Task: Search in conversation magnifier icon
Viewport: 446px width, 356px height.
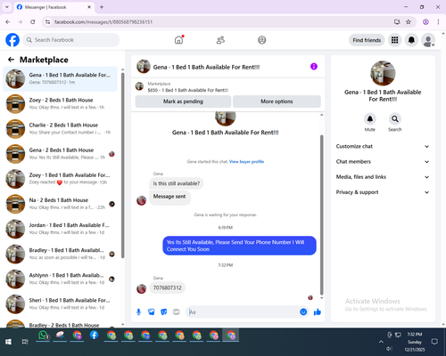Action: (x=395, y=119)
